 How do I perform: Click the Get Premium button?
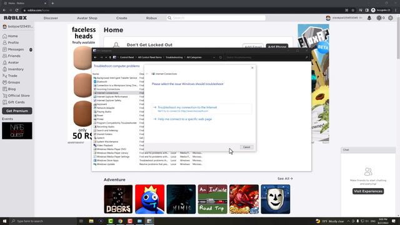[17, 111]
